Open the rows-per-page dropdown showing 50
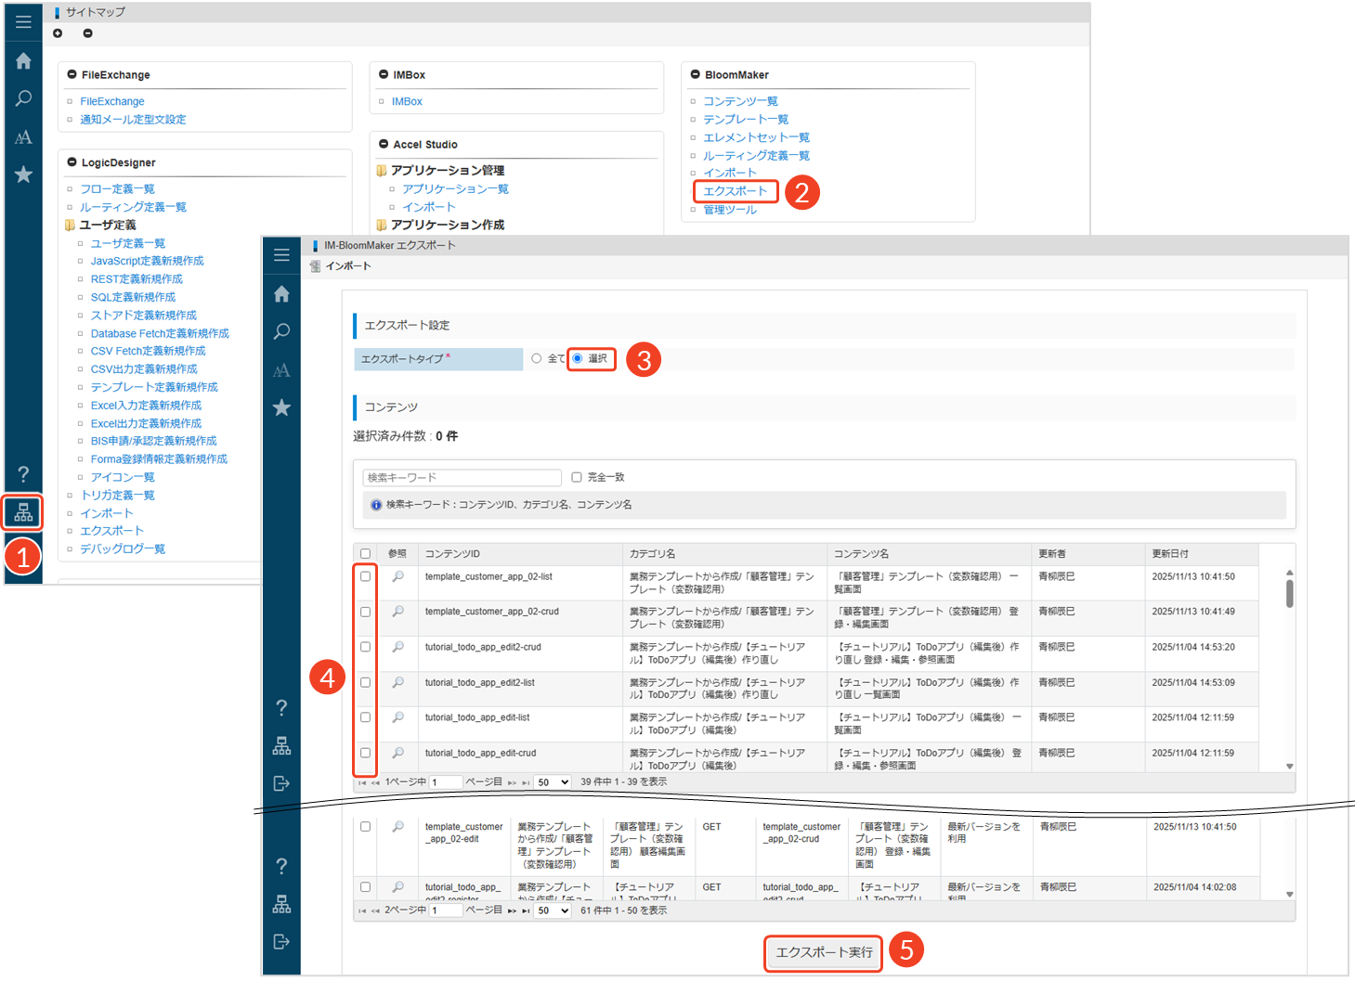Viewport: 1355px width, 981px height. click(x=553, y=782)
